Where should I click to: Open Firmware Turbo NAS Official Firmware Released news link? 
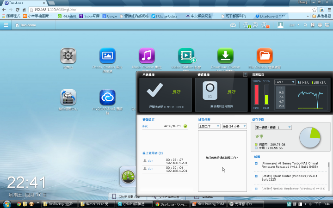point(290,165)
